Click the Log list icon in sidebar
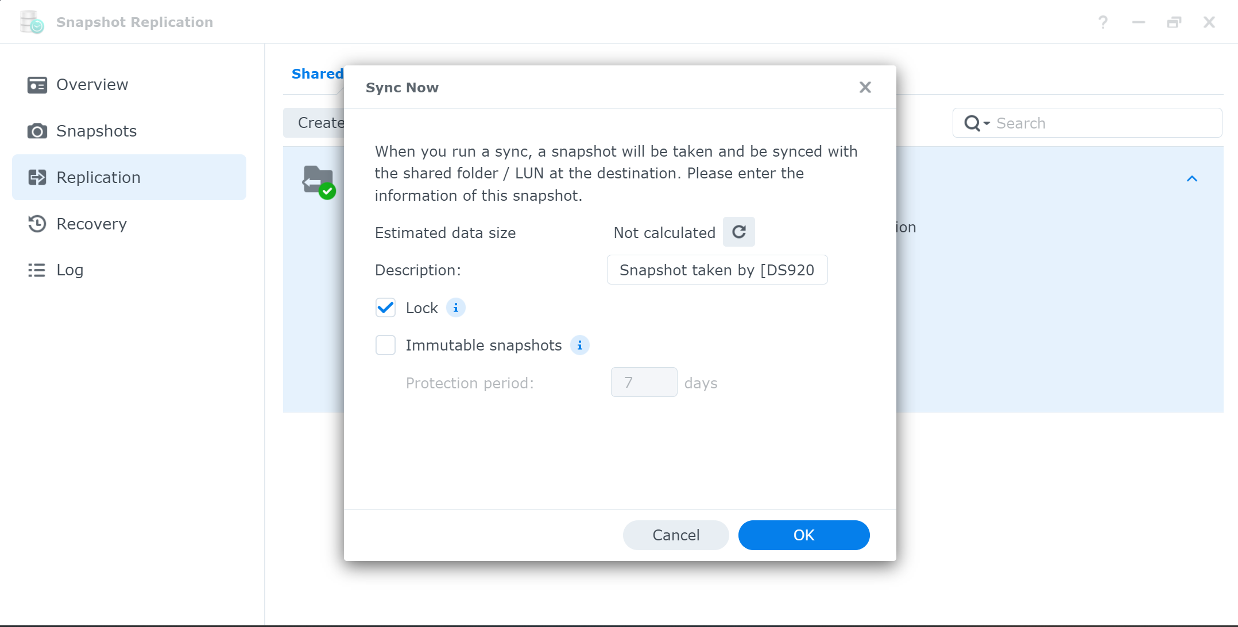 point(37,270)
